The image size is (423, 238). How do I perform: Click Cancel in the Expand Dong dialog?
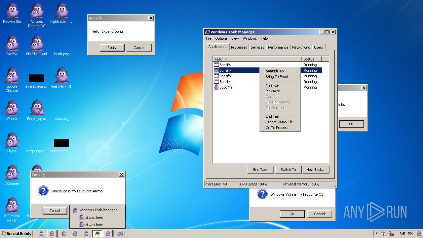pyautogui.click(x=139, y=48)
